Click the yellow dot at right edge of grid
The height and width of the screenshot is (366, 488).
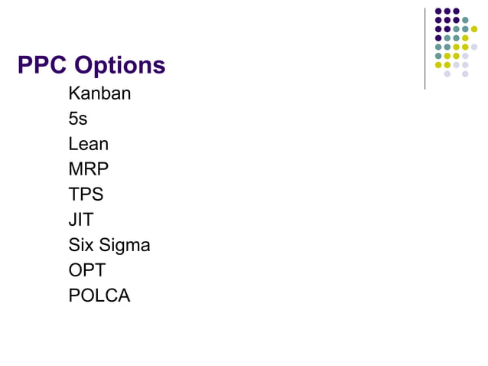pyautogui.click(x=474, y=29)
